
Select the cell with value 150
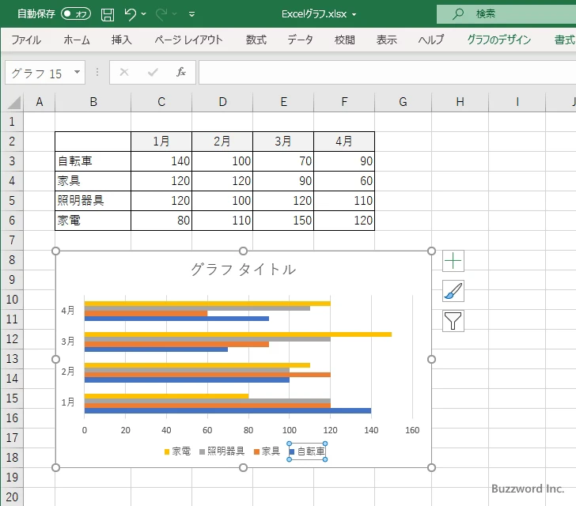pos(283,221)
